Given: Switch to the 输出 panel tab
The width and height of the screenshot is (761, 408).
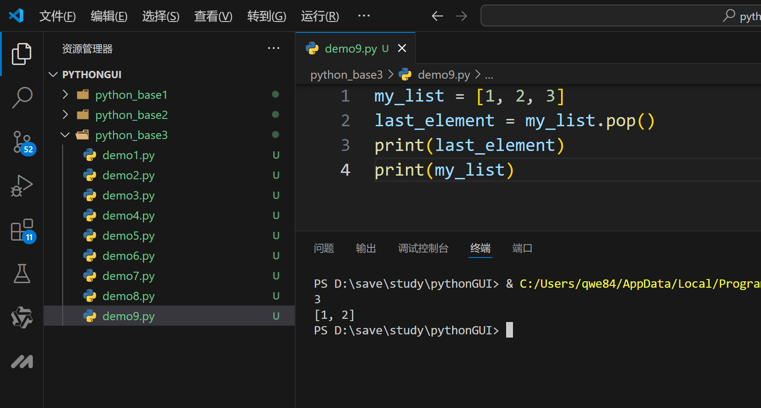Looking at the screenshot, I should pyautogui.click(x=366, y=248).
